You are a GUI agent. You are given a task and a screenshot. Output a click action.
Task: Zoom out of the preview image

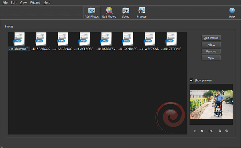(x=226, y=131)
